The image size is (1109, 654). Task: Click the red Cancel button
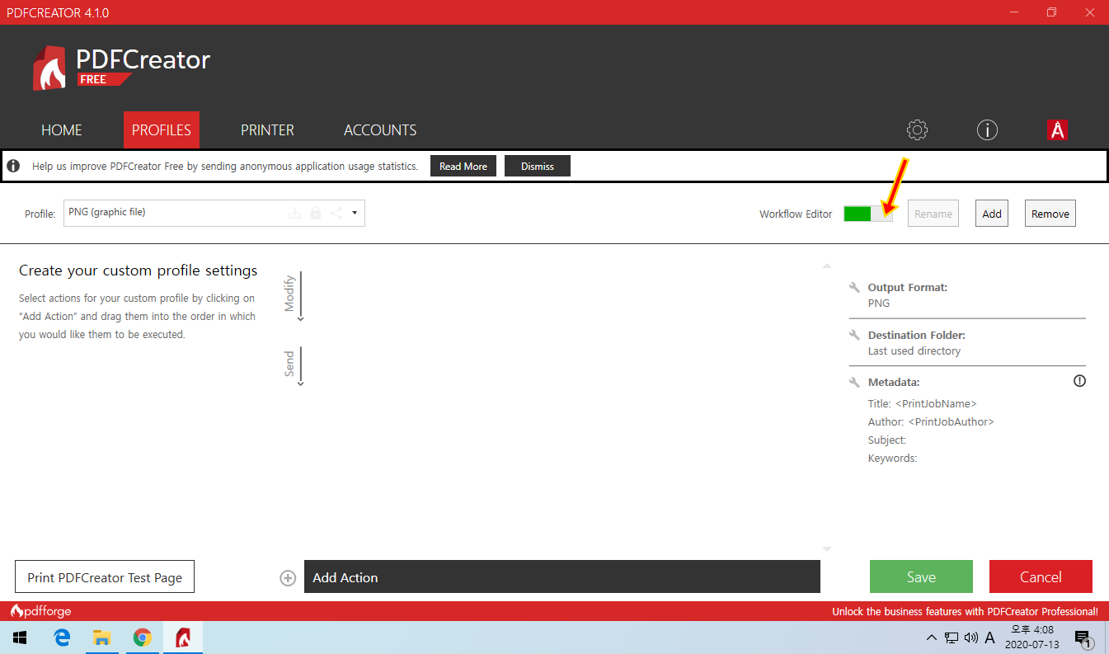click(1041, 577)
